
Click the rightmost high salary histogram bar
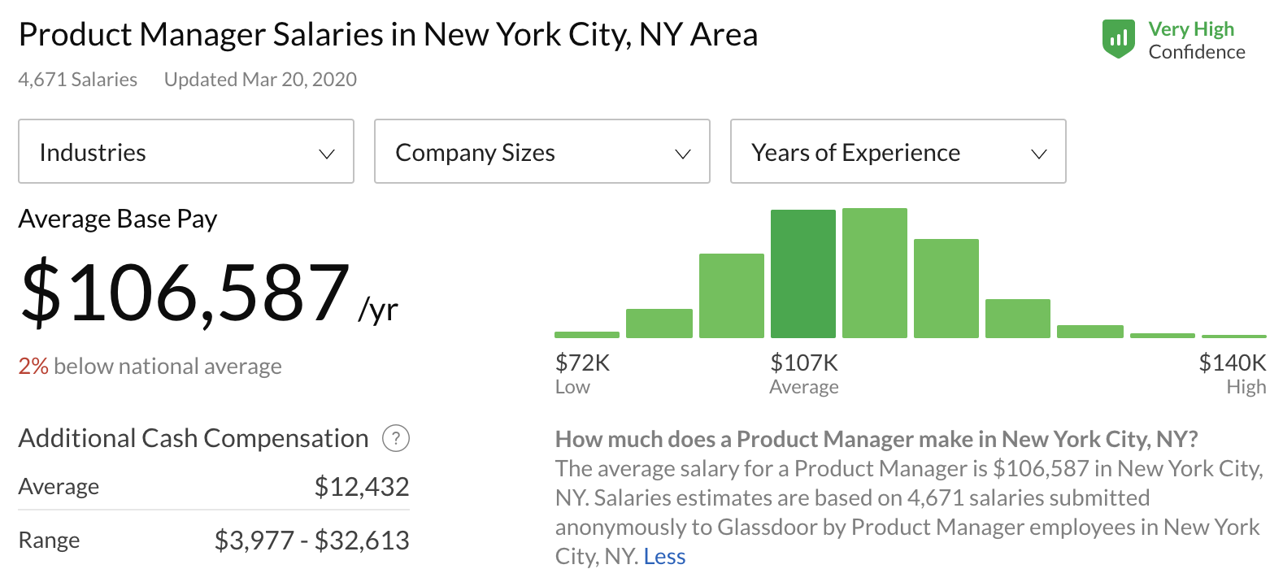click(1233, 336)
